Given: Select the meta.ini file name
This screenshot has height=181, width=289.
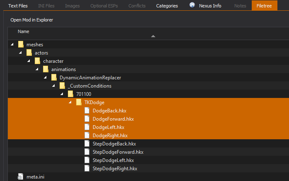Looking at the screenshot, I should [x=35, y=177].
